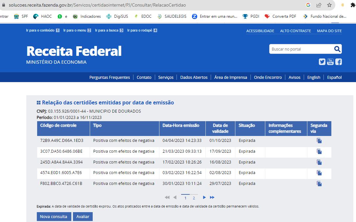Click the Google icon in address bar

pyautogui.click(x=308, y=5)
